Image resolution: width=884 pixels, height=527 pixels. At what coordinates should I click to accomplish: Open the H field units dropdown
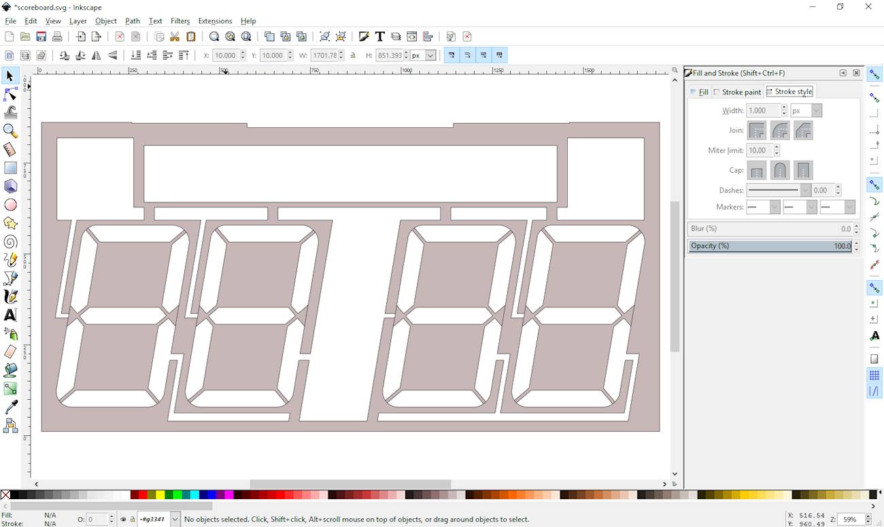(x=424, y=56)
